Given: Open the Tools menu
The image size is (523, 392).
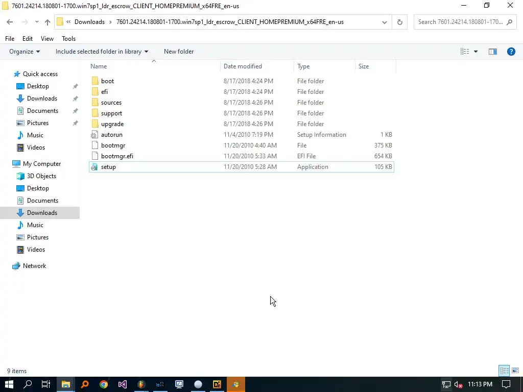Looking at the screenshot, I should click(69, 39).
